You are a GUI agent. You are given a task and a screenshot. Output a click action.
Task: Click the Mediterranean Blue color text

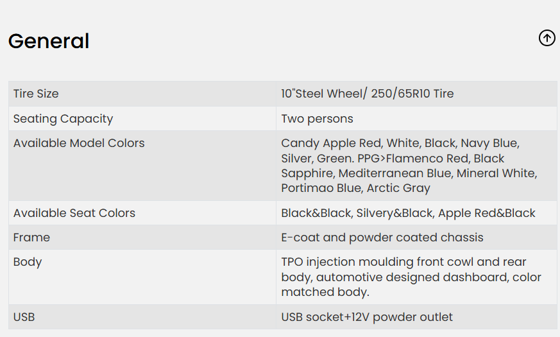(x=399, y=173)
